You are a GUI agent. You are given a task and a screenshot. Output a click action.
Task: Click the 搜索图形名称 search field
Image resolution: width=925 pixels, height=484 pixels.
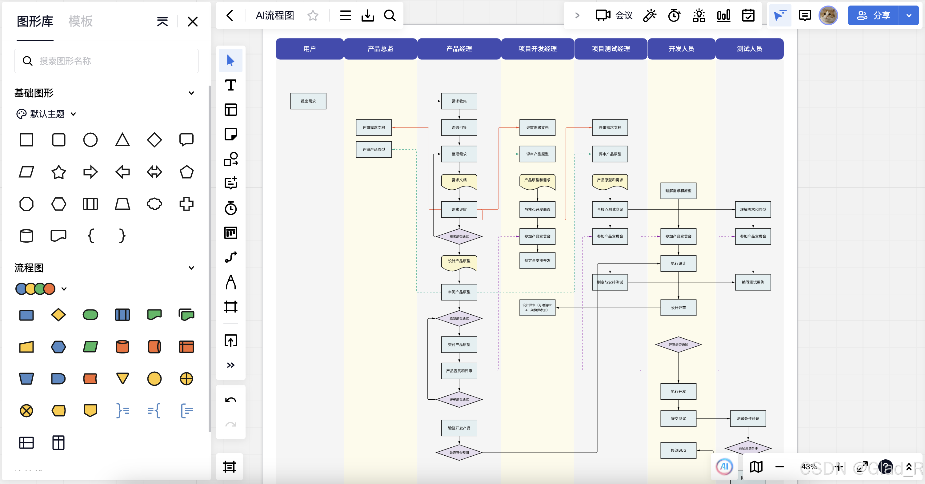click(x=107, y=61)
